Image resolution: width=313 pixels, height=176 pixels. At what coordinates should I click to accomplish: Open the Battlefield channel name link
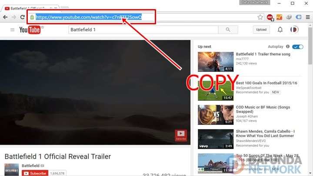[30, 166]
